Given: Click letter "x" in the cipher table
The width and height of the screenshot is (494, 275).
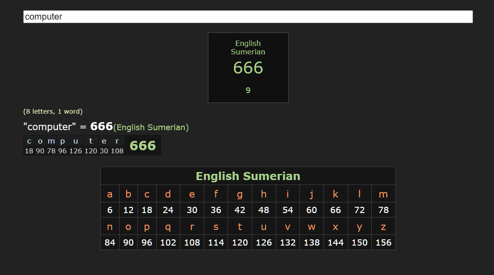Looking at the screenshot, I should [336, 226].
